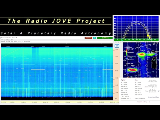This screenshot has height=120, width=160.
Task: Click the 17.00 MHz frequency axis label
Action: 116,92
